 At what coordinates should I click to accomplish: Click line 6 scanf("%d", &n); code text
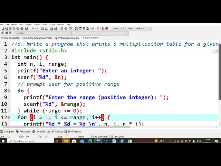pyautogui.click(x=42, y=77)
